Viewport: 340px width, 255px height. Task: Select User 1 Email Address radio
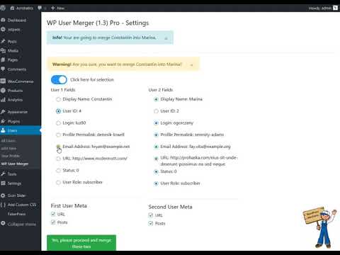(x=58, y=147)
